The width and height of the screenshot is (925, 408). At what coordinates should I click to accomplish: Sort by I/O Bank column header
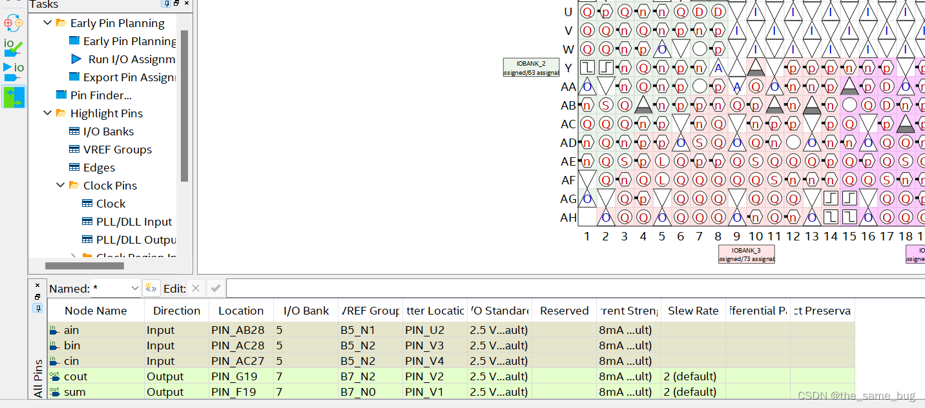306,310
